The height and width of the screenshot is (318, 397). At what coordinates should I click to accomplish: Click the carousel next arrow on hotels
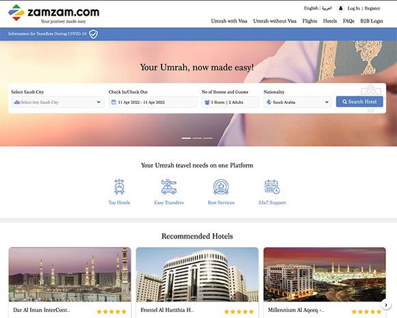pyautogui.click(x=386, y=305)
